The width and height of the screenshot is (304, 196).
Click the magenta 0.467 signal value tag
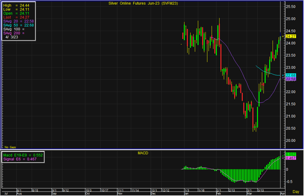(x=291, y=158)
